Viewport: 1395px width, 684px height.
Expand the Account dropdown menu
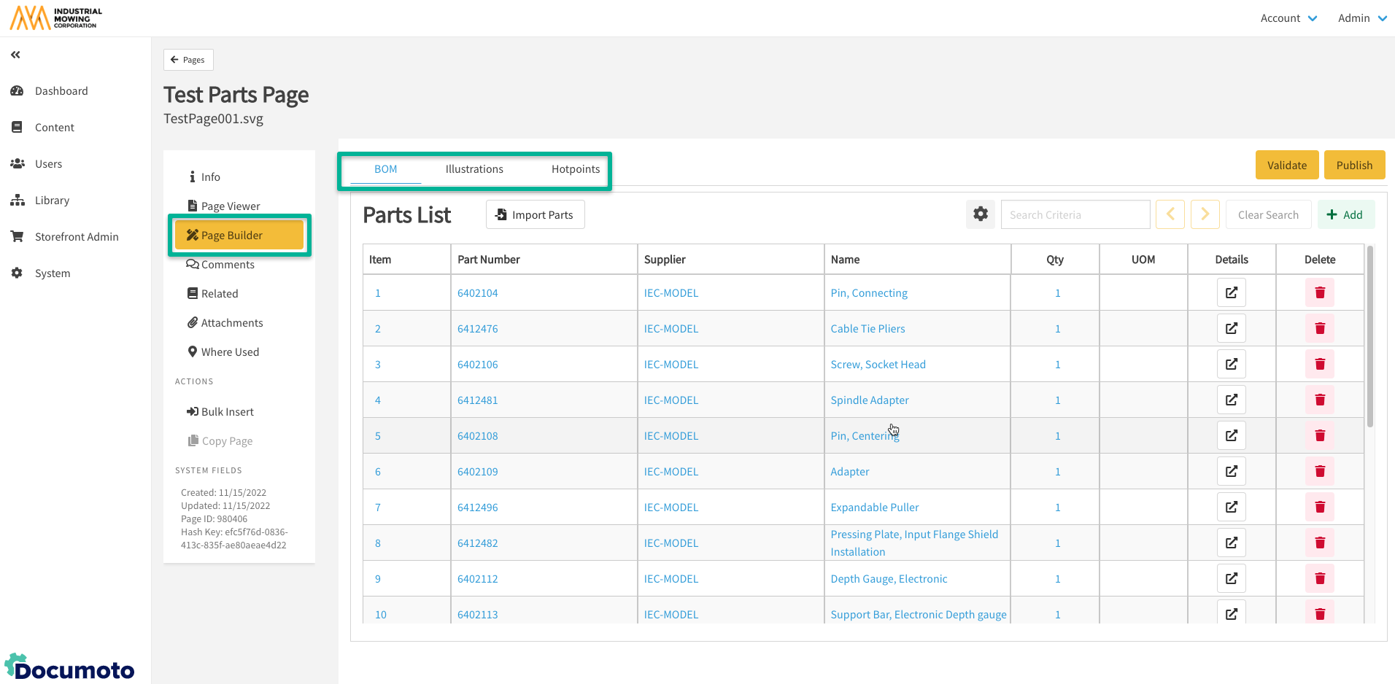click(x=1288, y=18)
